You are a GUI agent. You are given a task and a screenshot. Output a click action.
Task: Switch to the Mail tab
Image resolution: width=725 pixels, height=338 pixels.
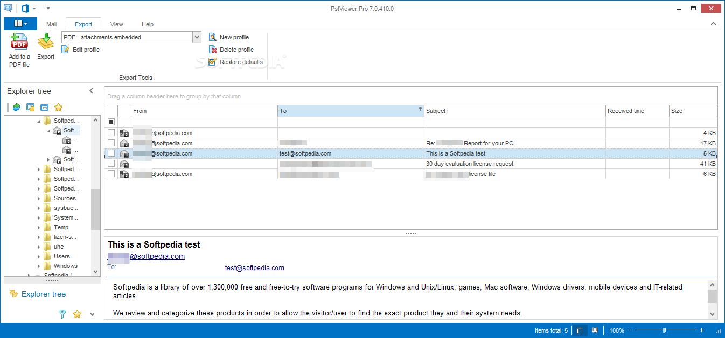pyautogui.click(x=51, y=24)
